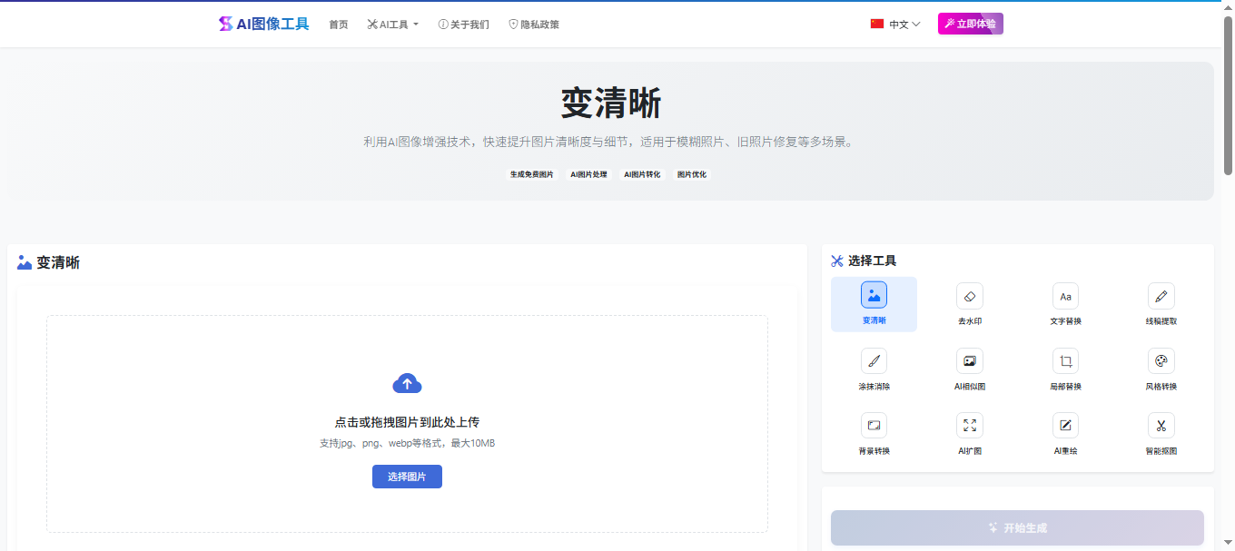Screen dimensions: 1235x551
Task: Expand the AI工具 navigation dropdown
Action: click(392, 25)
